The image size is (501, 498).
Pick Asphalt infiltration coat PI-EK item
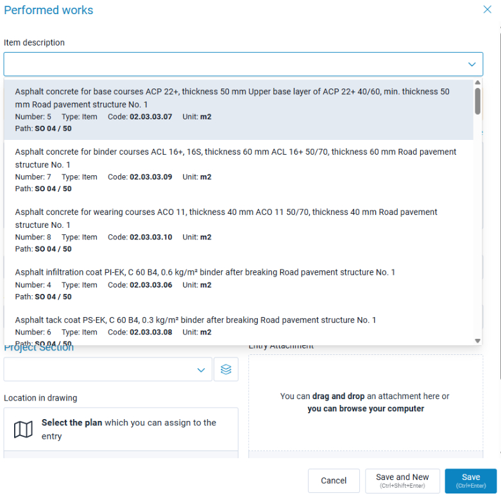[239, 284]
